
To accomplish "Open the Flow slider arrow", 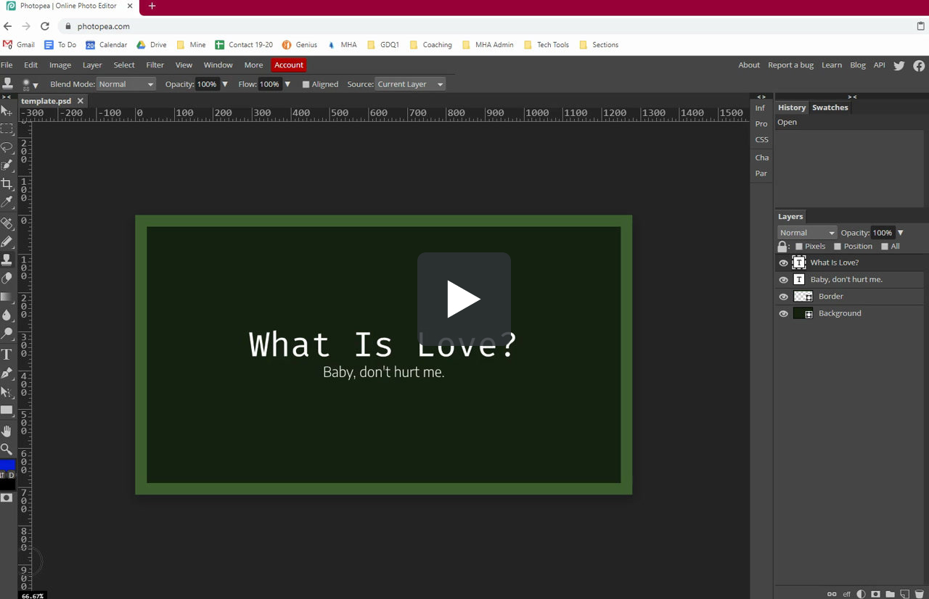I will 287,84.
